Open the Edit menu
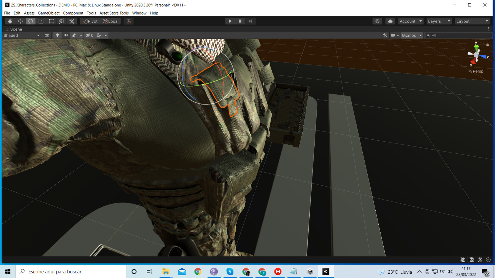Image resolution: width=495 pixels, height=278 pixels. pyautogui.click(x=17, y=13)
